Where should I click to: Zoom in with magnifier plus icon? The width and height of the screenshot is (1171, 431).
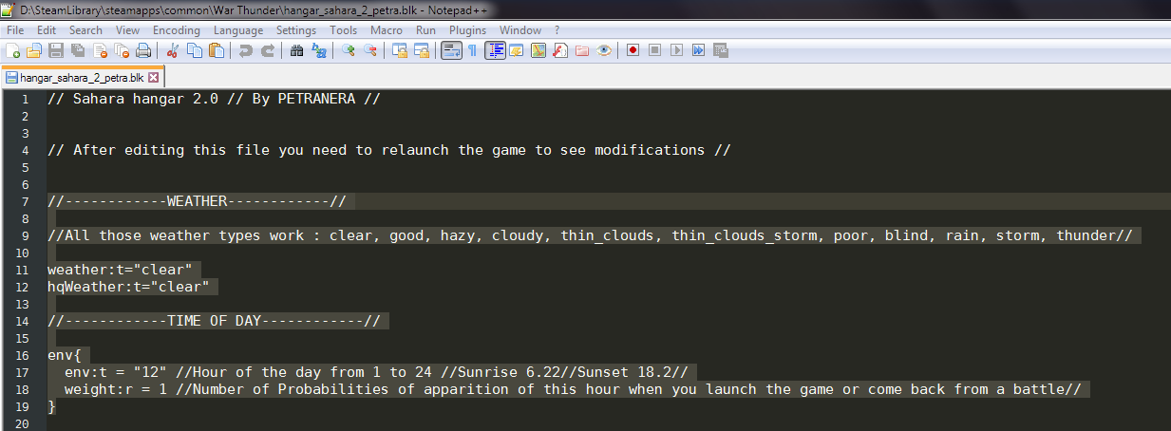[349, 50]
